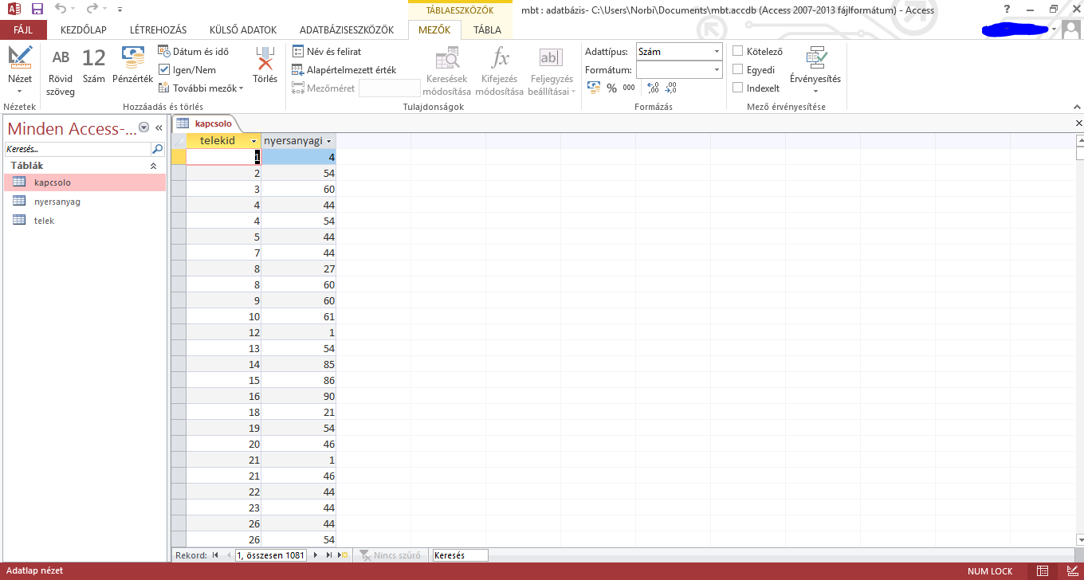Apply percent format to field
1084x580 pixels.
pyautogui.click(x=611, y=88)
